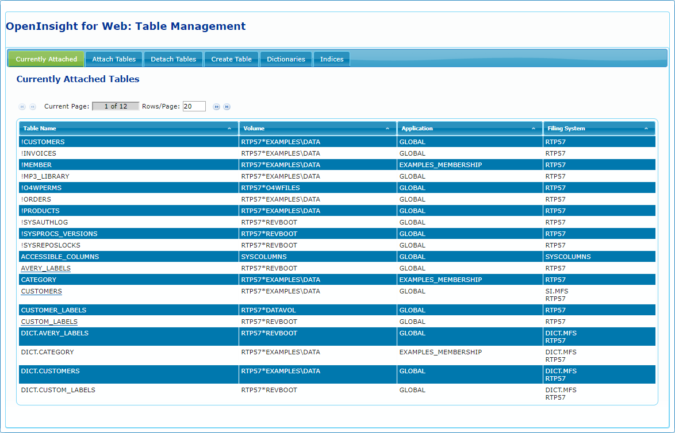Screen dimensions: 675x433
Task: Sort by Volume column arrow
Action: pyautogui.click(x=388, y=129)
